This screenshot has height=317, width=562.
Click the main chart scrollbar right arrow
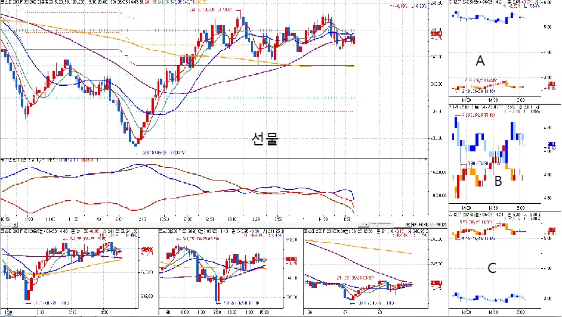click(366, 225)
